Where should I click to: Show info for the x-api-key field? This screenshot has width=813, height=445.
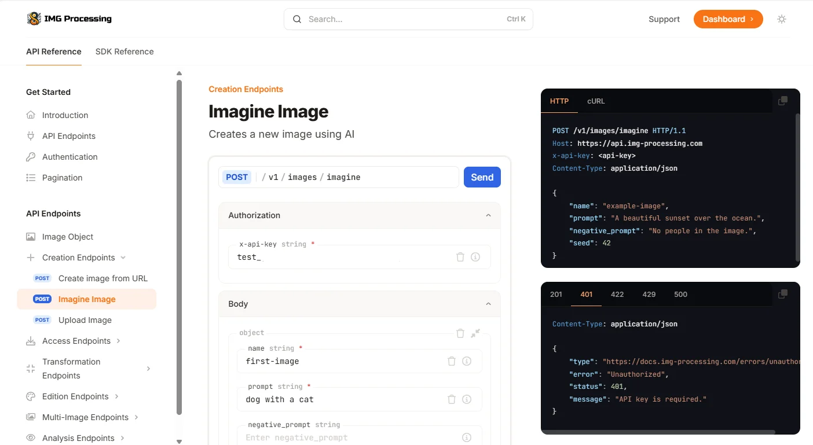point(475,257)
